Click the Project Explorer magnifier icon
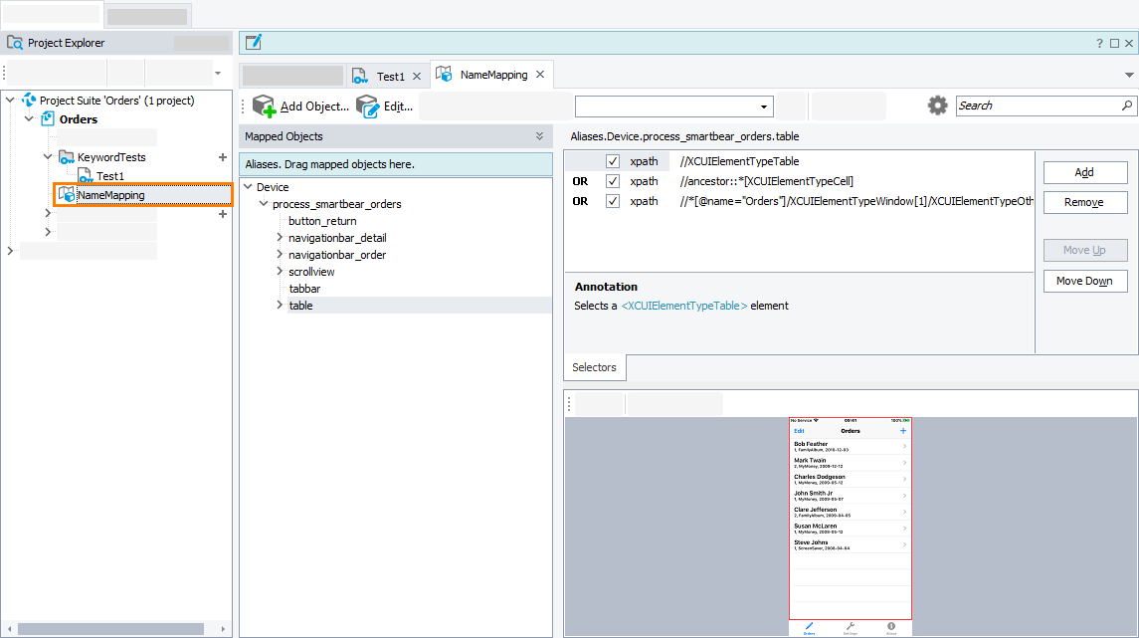The image size is (1139, 638). [x=14, y=42]
